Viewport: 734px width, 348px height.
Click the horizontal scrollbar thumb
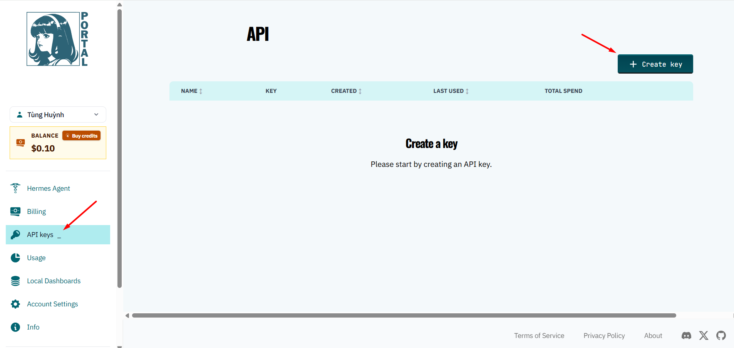(404, 315)
